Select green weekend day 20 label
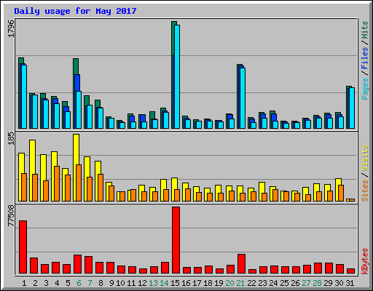Screen dimensions: 373x291 (x=229, y=283)
